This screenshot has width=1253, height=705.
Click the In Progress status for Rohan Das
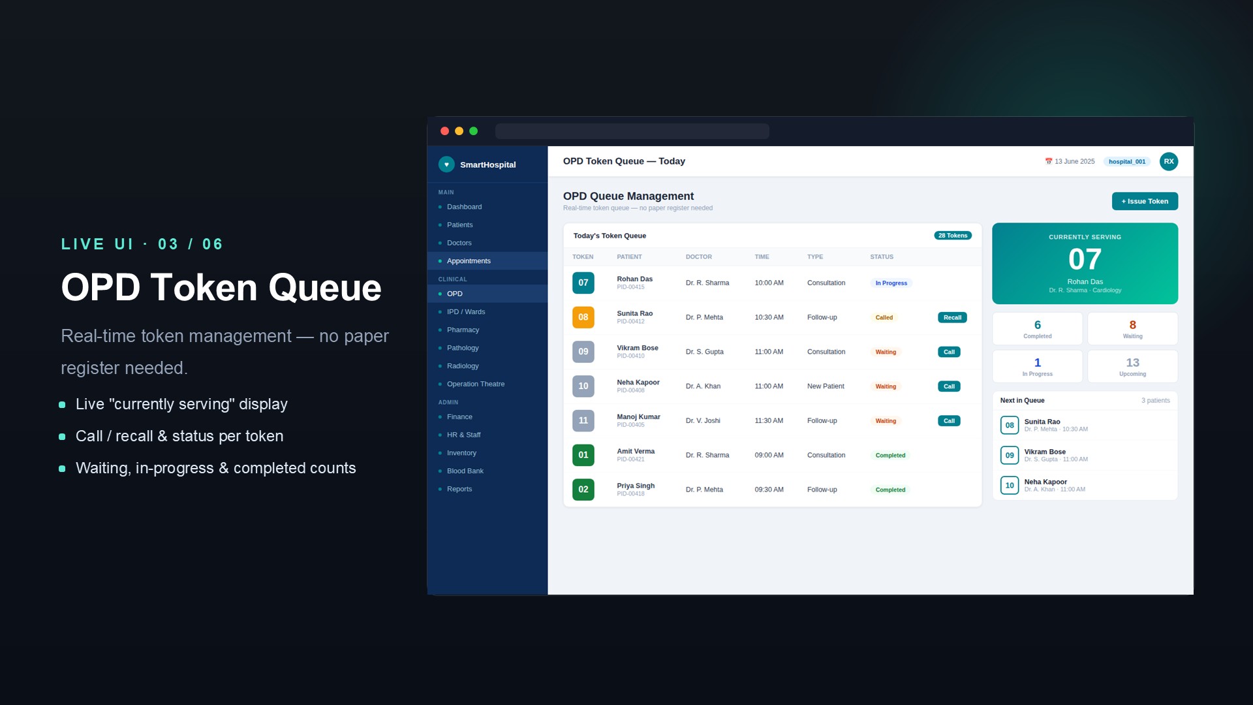pos(891,283)
